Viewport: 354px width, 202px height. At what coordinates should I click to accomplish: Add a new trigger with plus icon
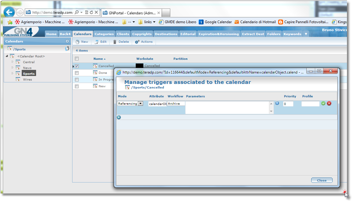(119, 117)
